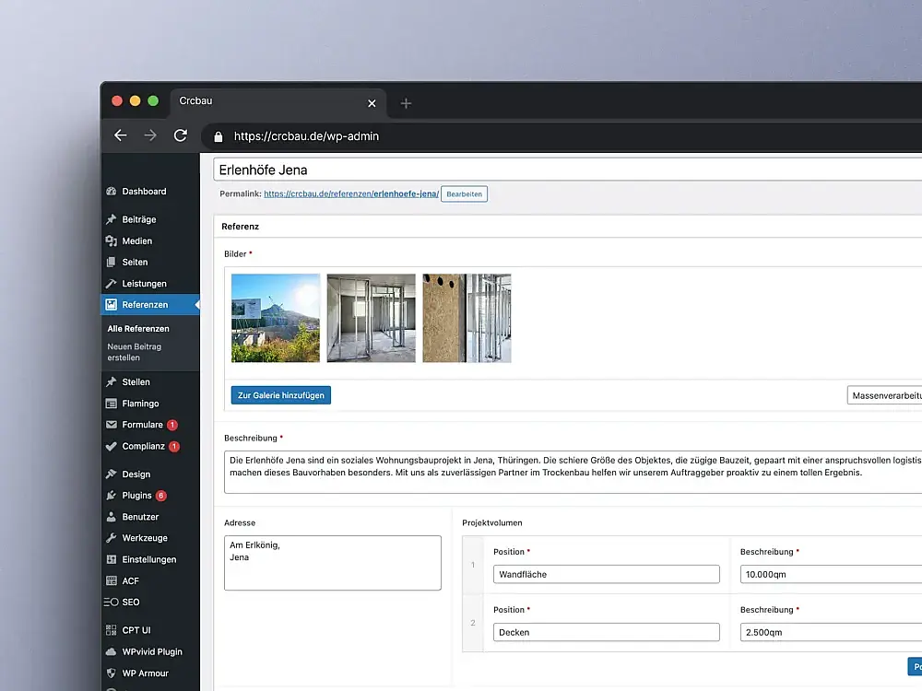The height and width of the screenshot is (691, 922).
Task: Click the CPT UI icon
Action: [112, 630]
